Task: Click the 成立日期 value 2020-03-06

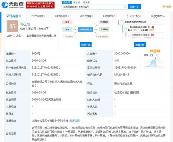Action: (39, 61)
